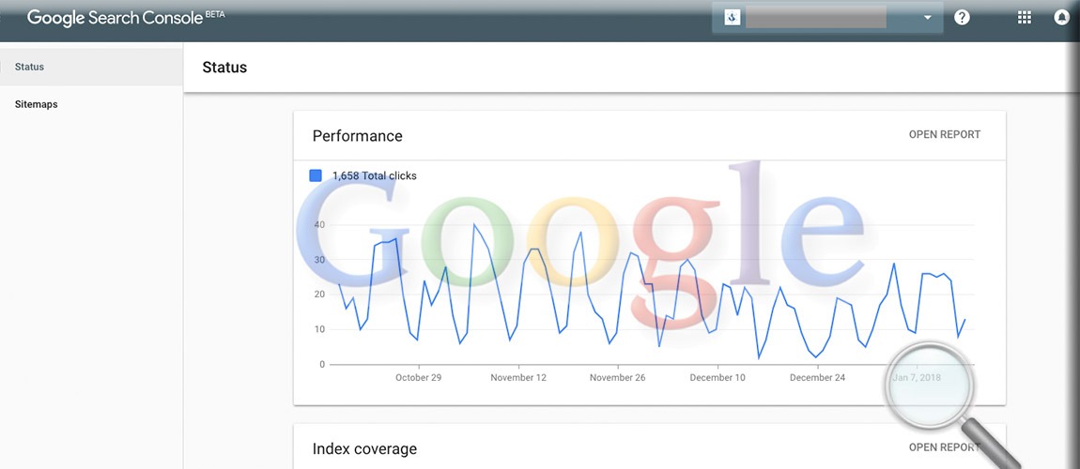Click the December 10 axis date label
Viewport: 1080px width, 469px height.
tap(717, 377)
